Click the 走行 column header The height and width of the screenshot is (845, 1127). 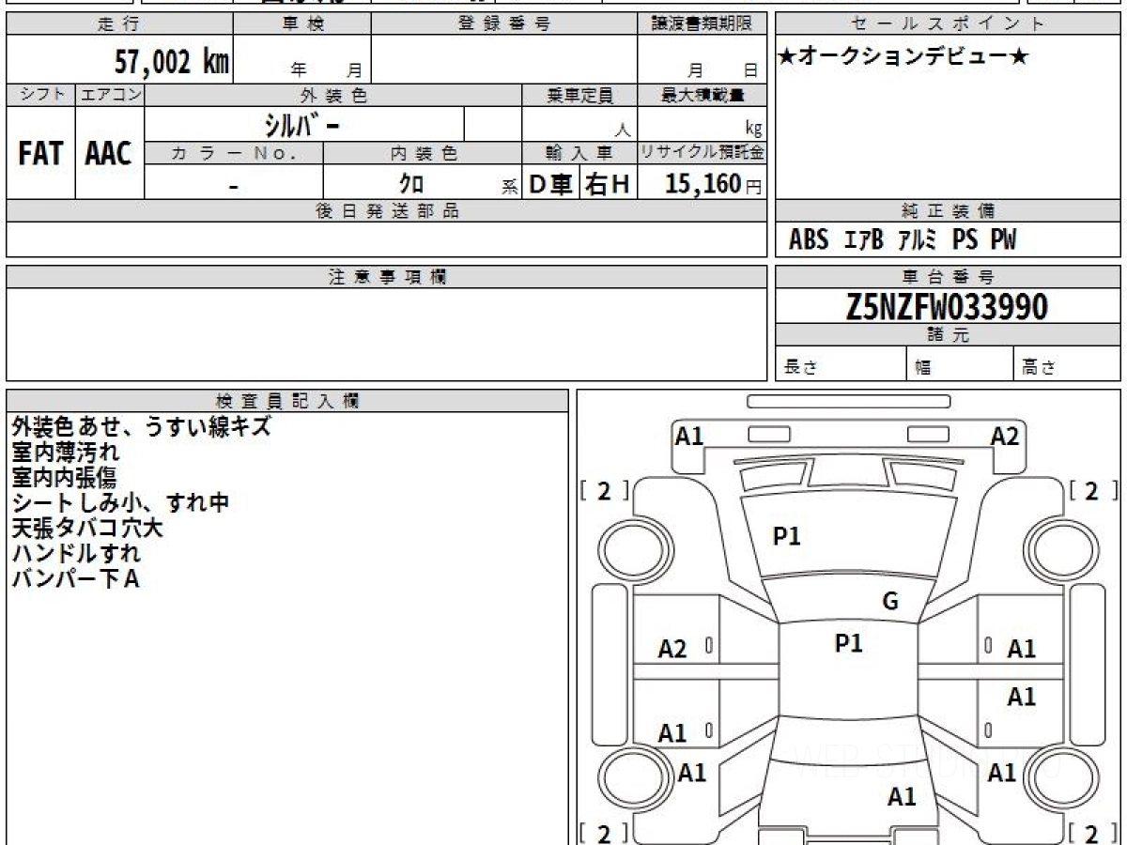(119, 23)
